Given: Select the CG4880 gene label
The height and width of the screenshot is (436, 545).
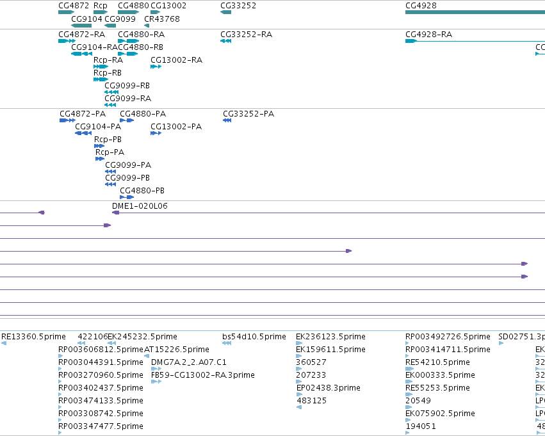Looking at the screenshot, I should (x=133, y=6).
